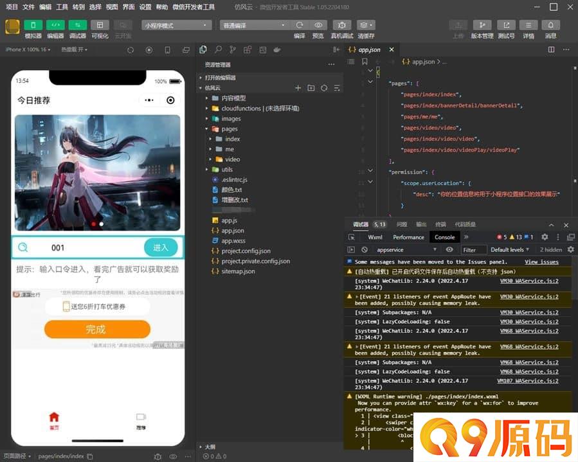Clear the console with the ban icon
Viewport: 578px width, 462px height.
point(365,250)
